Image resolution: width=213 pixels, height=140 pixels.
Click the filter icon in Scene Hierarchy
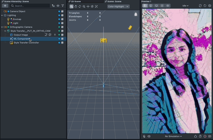pyautogui.click(x=63, y=6)
